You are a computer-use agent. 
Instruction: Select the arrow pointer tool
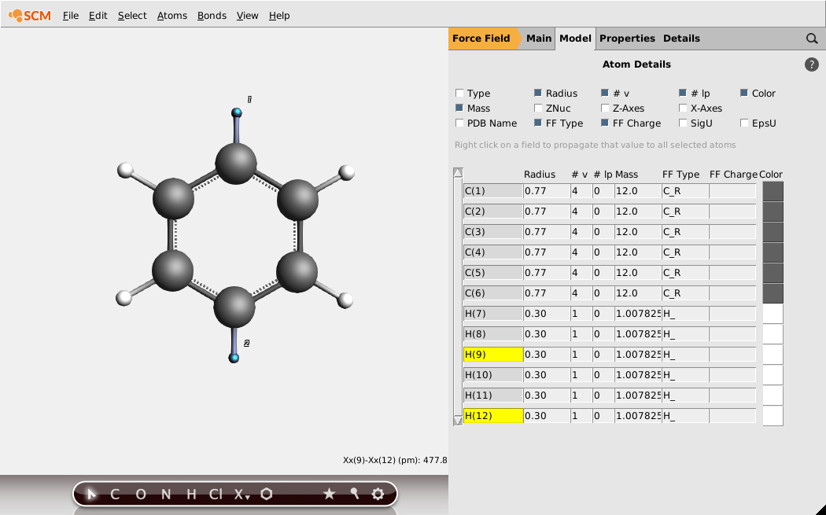(90, 494)
